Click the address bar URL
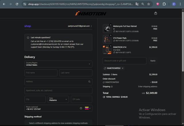This screenshot has height=126, width=184. (80, 4)
